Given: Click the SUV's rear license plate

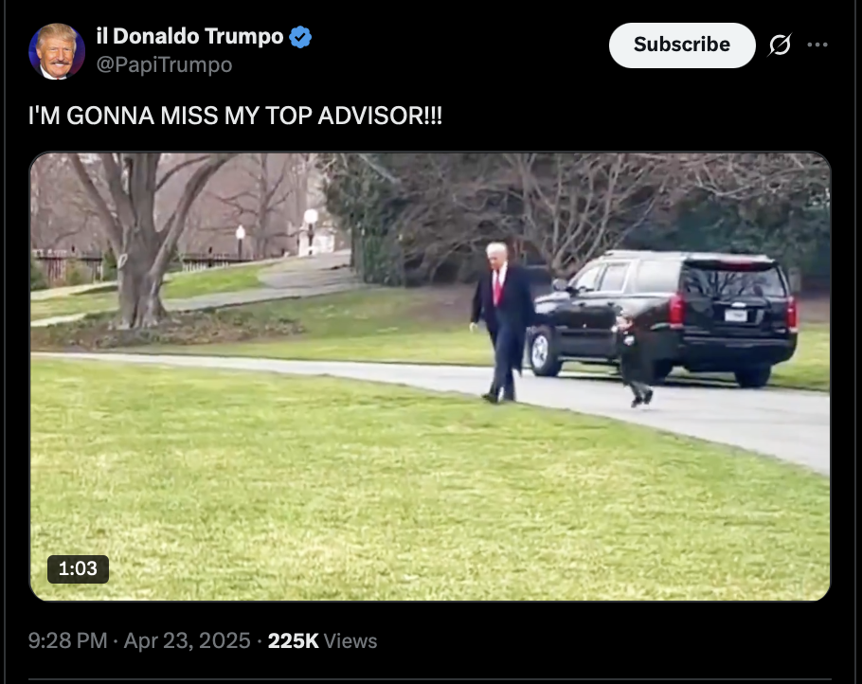Looking at the screenshot, I should tap(735, 315).
